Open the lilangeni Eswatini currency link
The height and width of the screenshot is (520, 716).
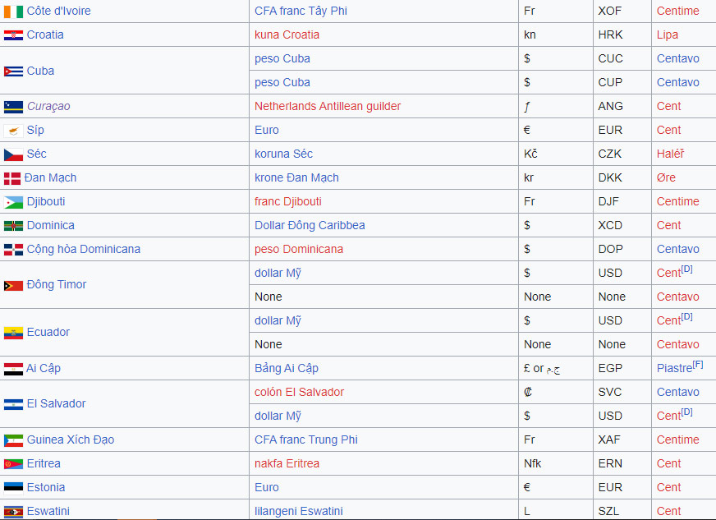click(298, 511)
